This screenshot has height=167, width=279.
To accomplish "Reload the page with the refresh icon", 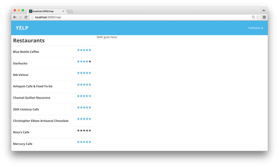I will click(x=26, y=17).
